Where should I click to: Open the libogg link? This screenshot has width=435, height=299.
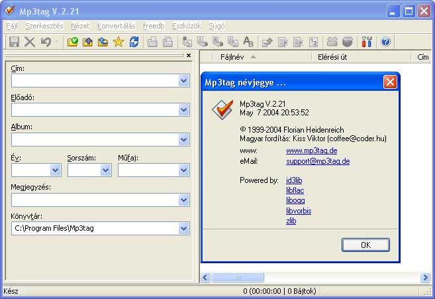(295, 200)
